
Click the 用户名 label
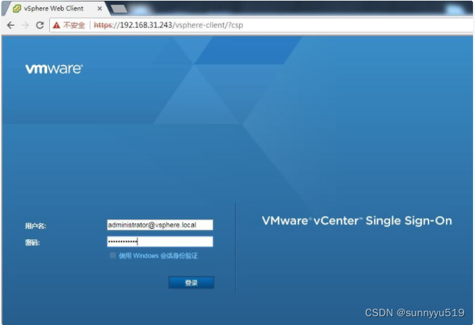tap(36, 225)
